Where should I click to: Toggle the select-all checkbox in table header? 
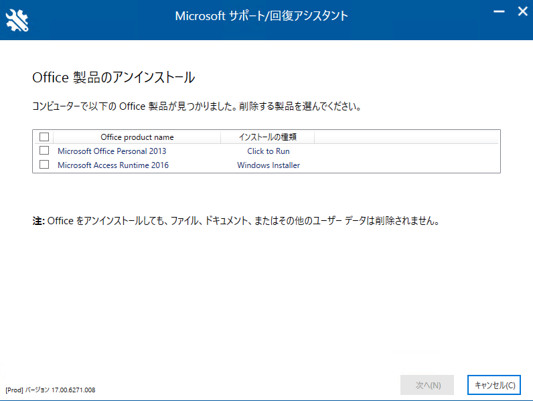pyautogui.click(x=44, y=137)
